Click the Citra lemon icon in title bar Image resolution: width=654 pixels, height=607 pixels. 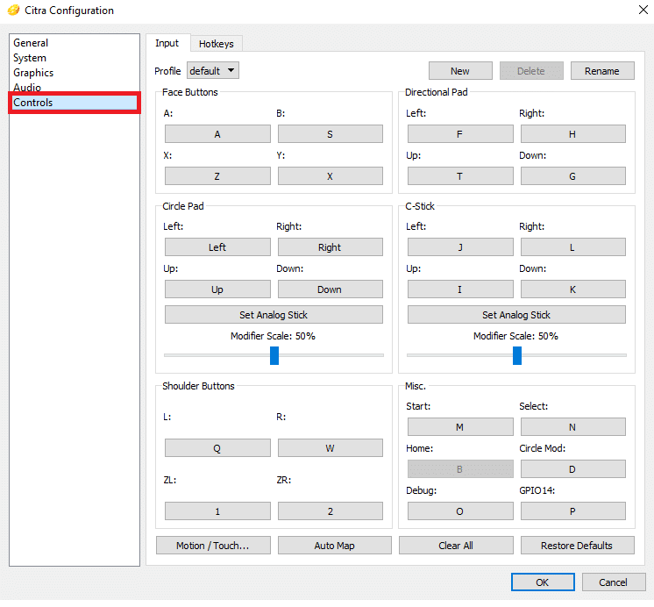click(x=13, y=11)
